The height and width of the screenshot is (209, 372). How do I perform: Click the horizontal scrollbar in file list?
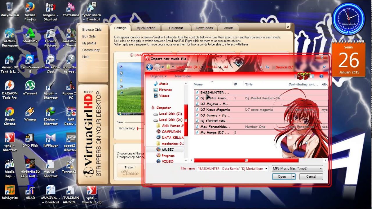tap(246, 160)
